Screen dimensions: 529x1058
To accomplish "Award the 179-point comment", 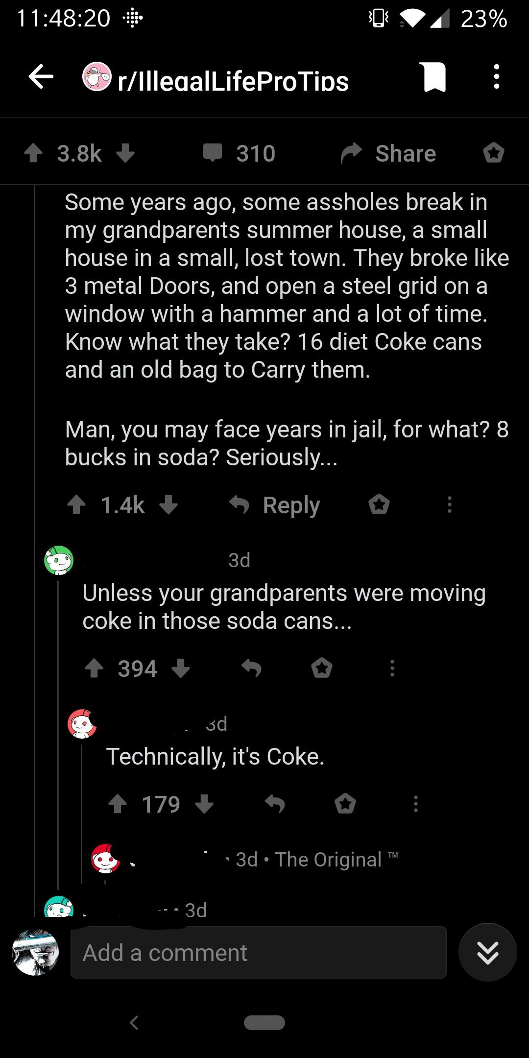I will tap(345, 804).
